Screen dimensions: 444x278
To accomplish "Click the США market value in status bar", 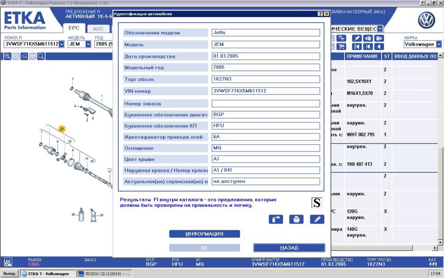I will tap(33, 264).
